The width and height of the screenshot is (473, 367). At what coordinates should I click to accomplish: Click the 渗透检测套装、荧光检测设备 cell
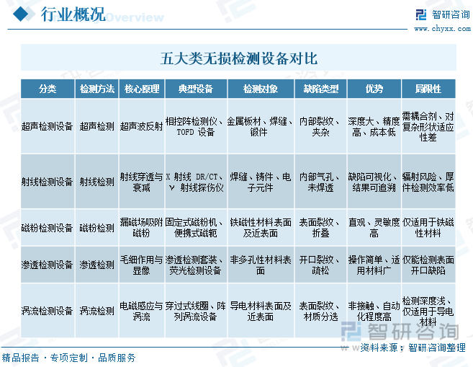[x=196, y=265]
